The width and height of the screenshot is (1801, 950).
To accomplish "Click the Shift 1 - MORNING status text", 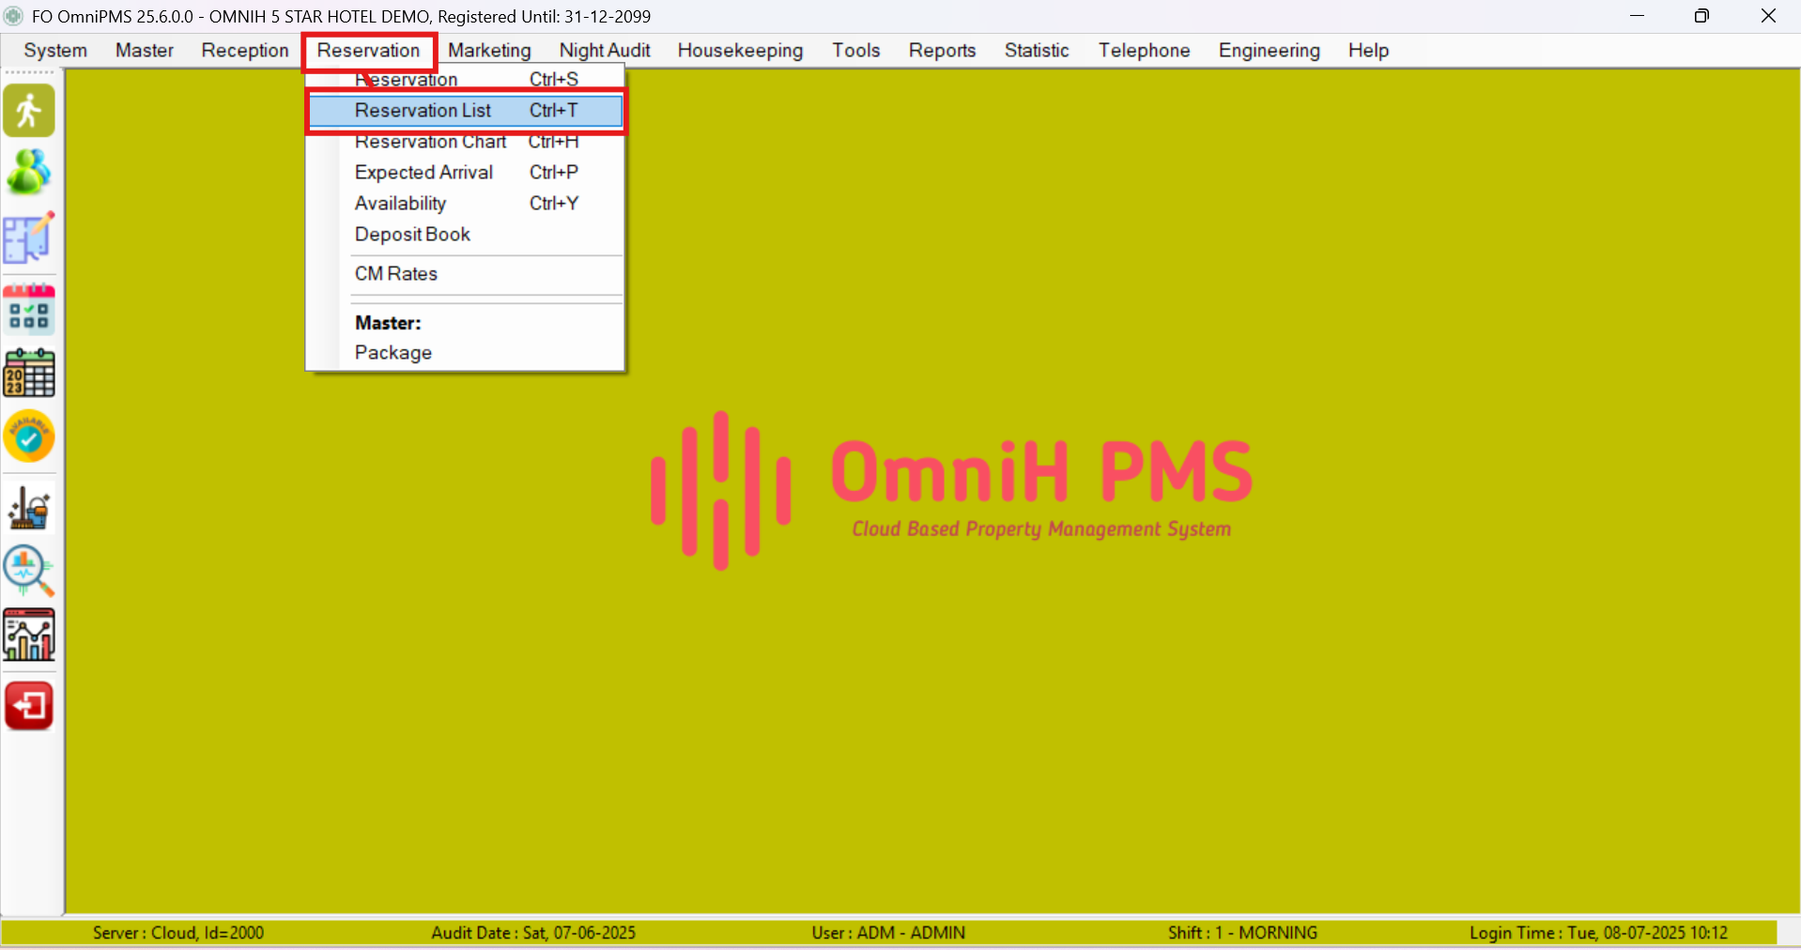I will (x=1242, y=933).
